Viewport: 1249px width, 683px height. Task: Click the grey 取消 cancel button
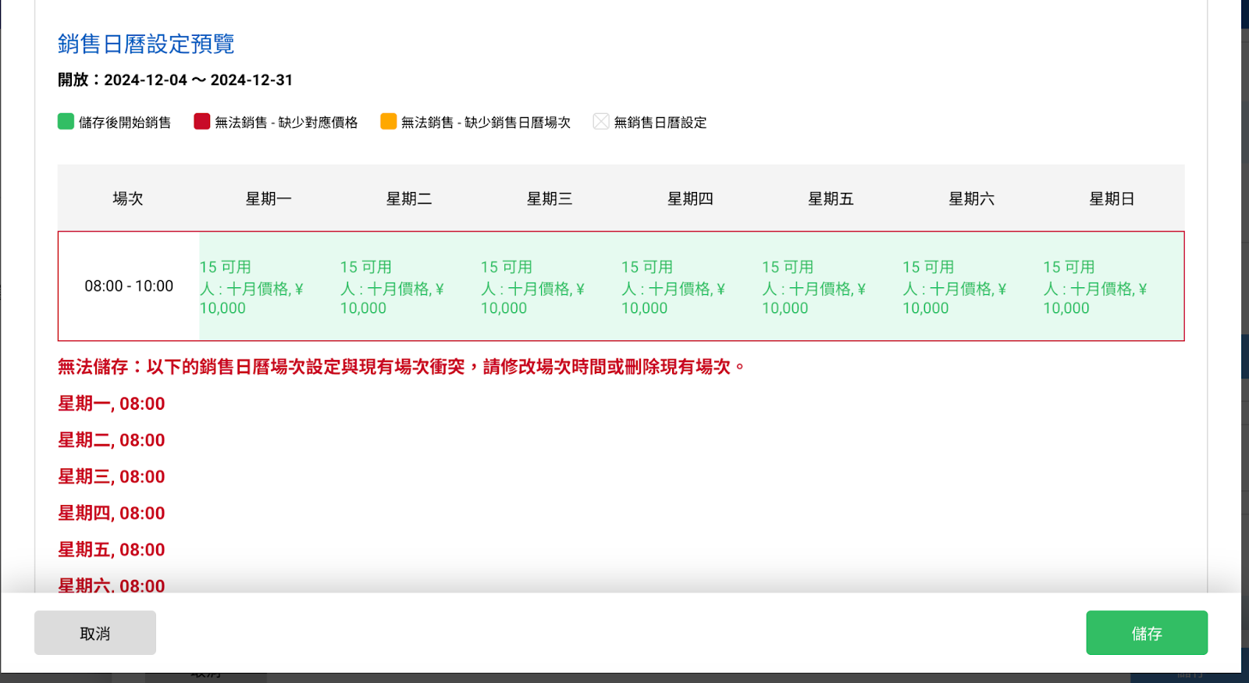(95, 633)
